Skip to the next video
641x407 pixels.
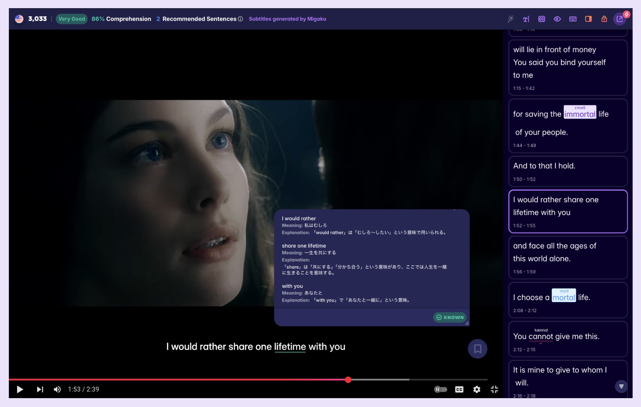[40, 389]
